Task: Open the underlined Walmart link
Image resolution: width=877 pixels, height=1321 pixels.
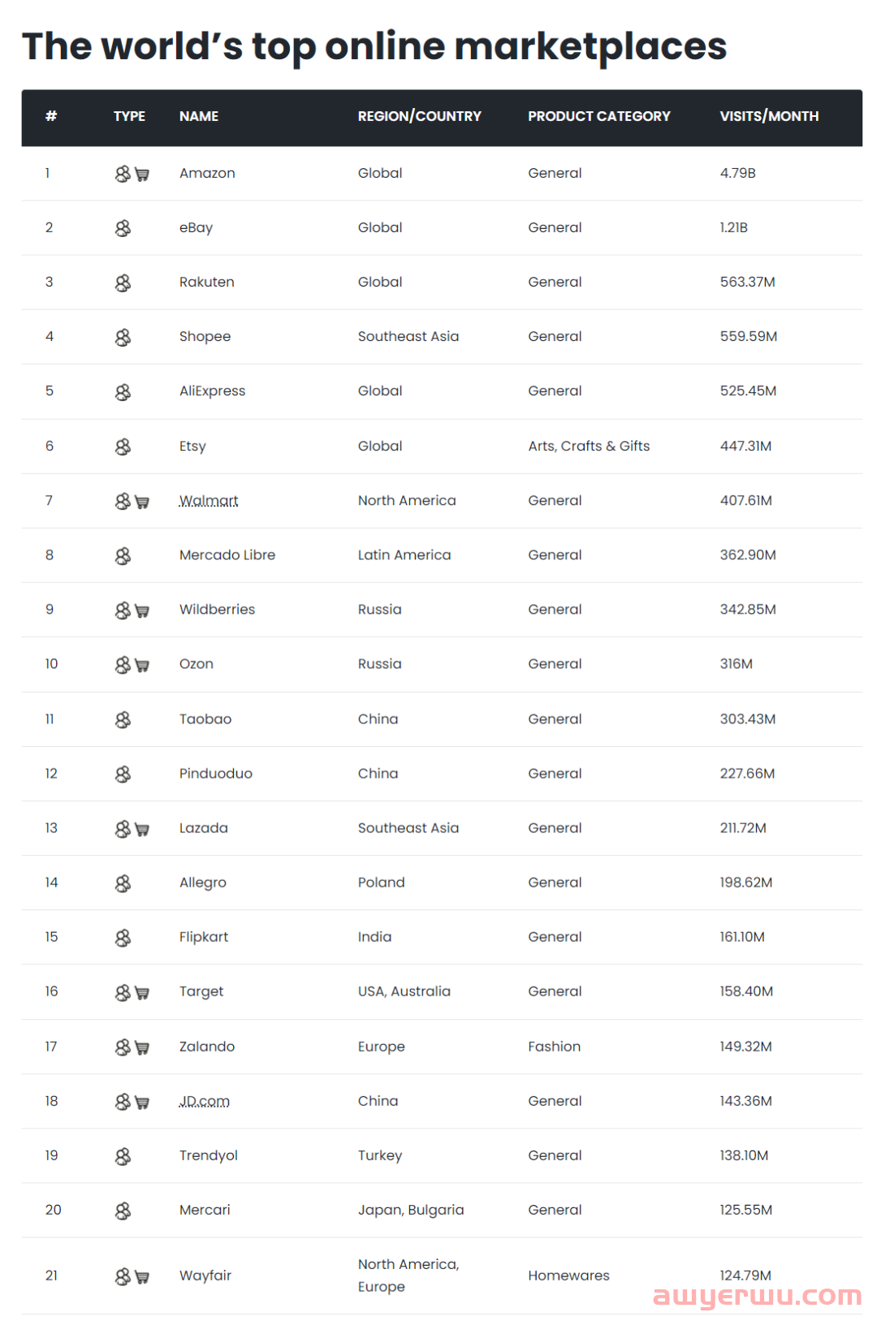Action: click(x=209, y=500)
